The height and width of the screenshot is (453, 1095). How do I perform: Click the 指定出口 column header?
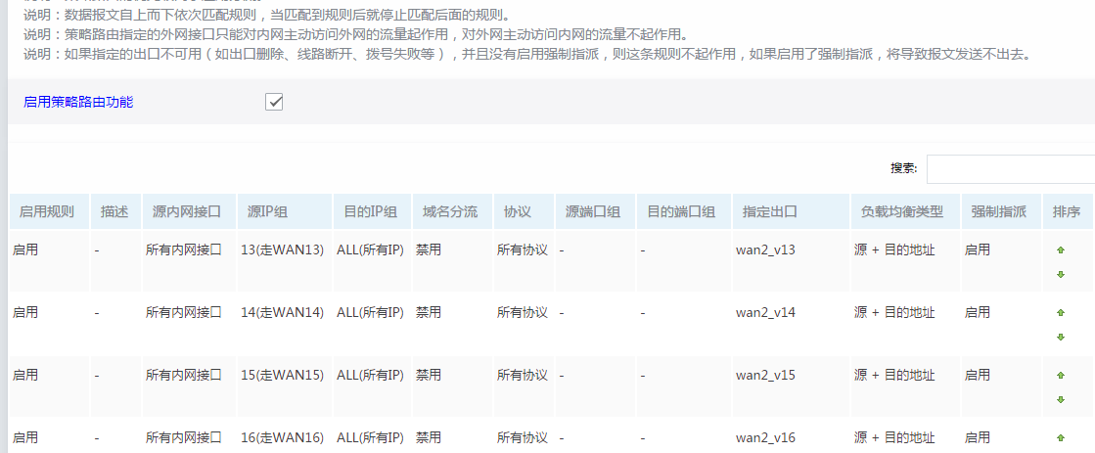(791, 212)
